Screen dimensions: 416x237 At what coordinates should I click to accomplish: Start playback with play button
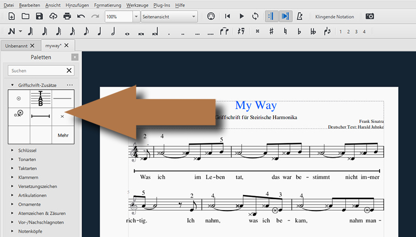pos(241,17)
